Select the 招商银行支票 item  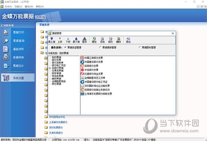click(x=89, y=66)
